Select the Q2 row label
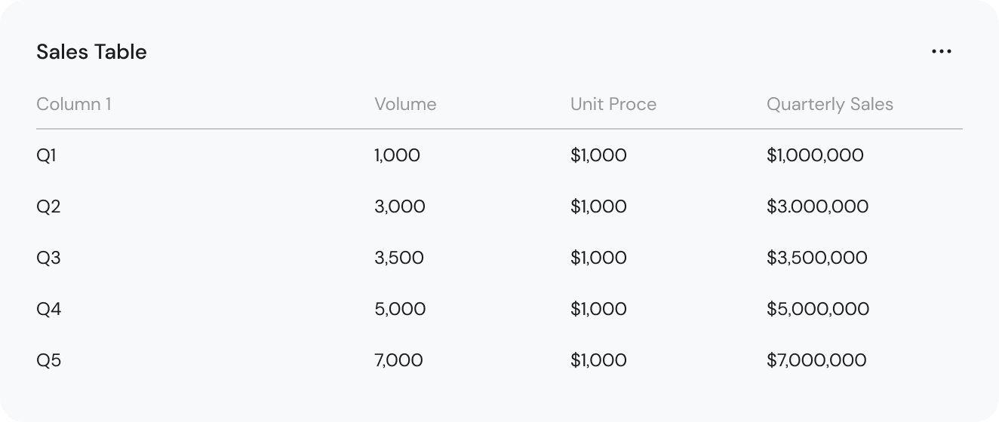This screenshot has height=422, width=999. click(x=48, y=207)
